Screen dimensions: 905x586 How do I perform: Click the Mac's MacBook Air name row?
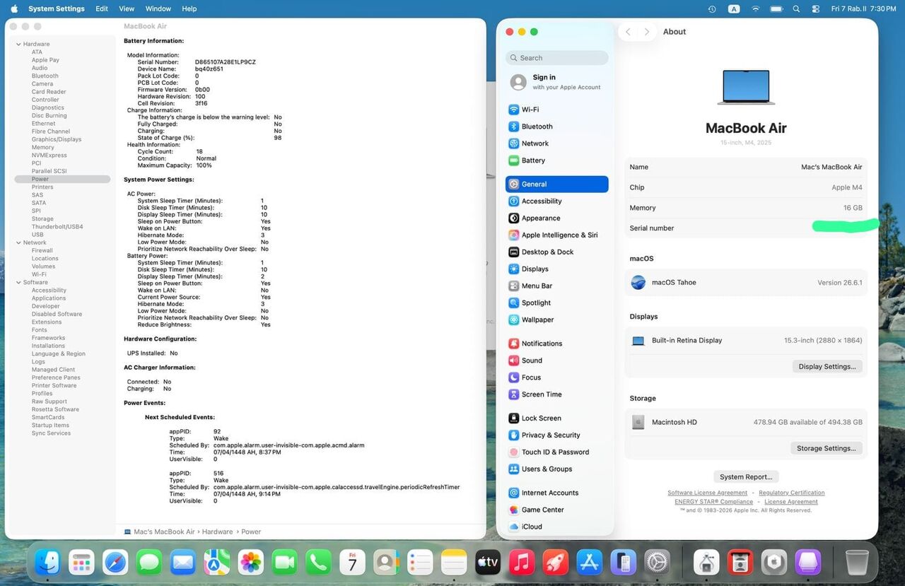[x=746, y=167]
